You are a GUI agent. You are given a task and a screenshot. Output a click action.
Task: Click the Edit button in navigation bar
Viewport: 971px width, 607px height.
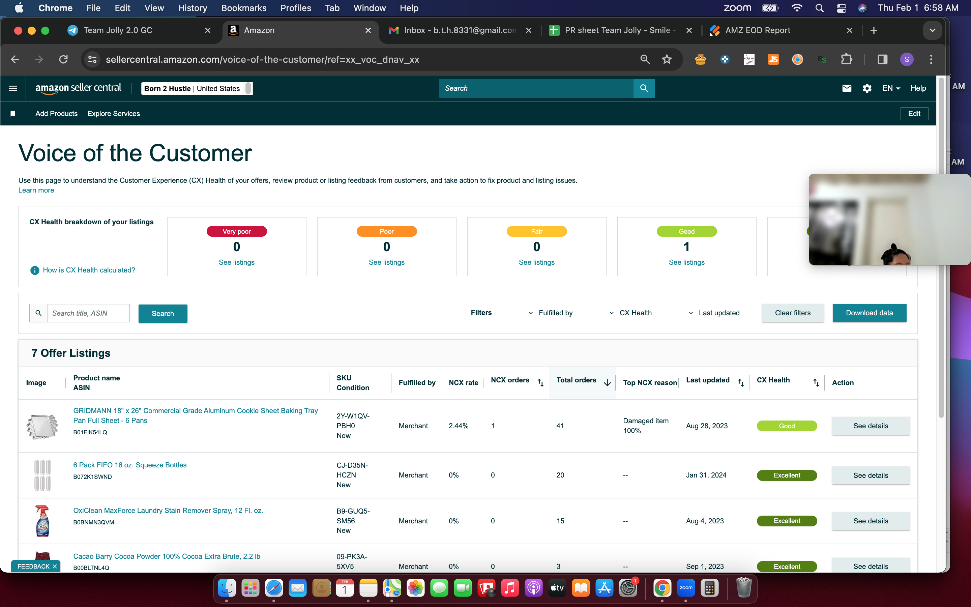914,114
